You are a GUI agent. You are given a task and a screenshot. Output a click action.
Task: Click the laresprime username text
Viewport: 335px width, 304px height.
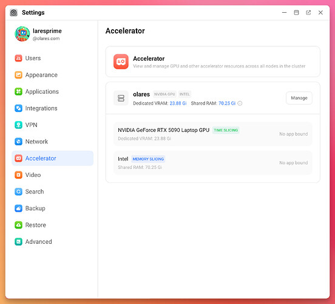point(47,31)
